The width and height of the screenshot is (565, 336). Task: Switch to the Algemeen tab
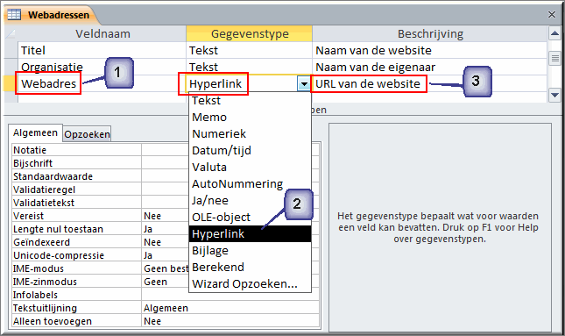click(x=35, y=132)
